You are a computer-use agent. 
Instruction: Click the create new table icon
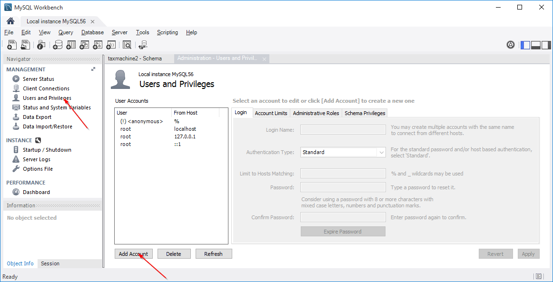71,45
